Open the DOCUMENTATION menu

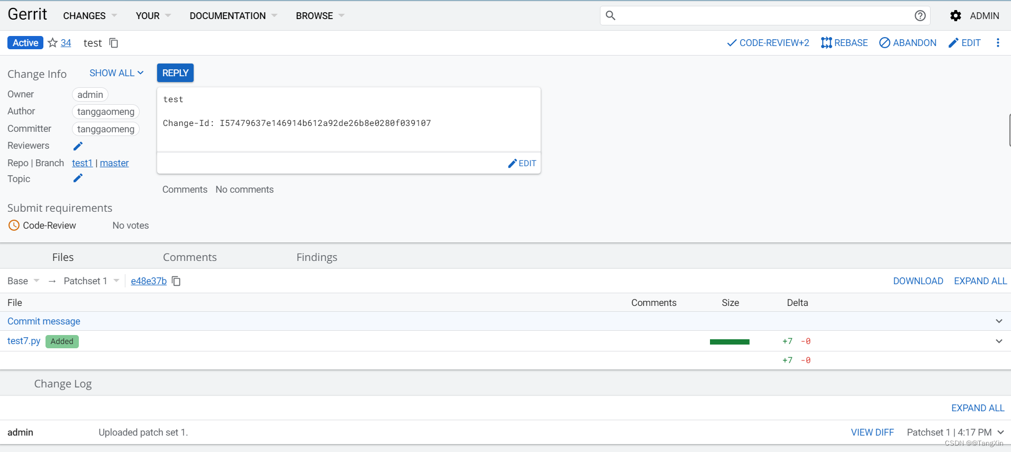pos(233,16)
